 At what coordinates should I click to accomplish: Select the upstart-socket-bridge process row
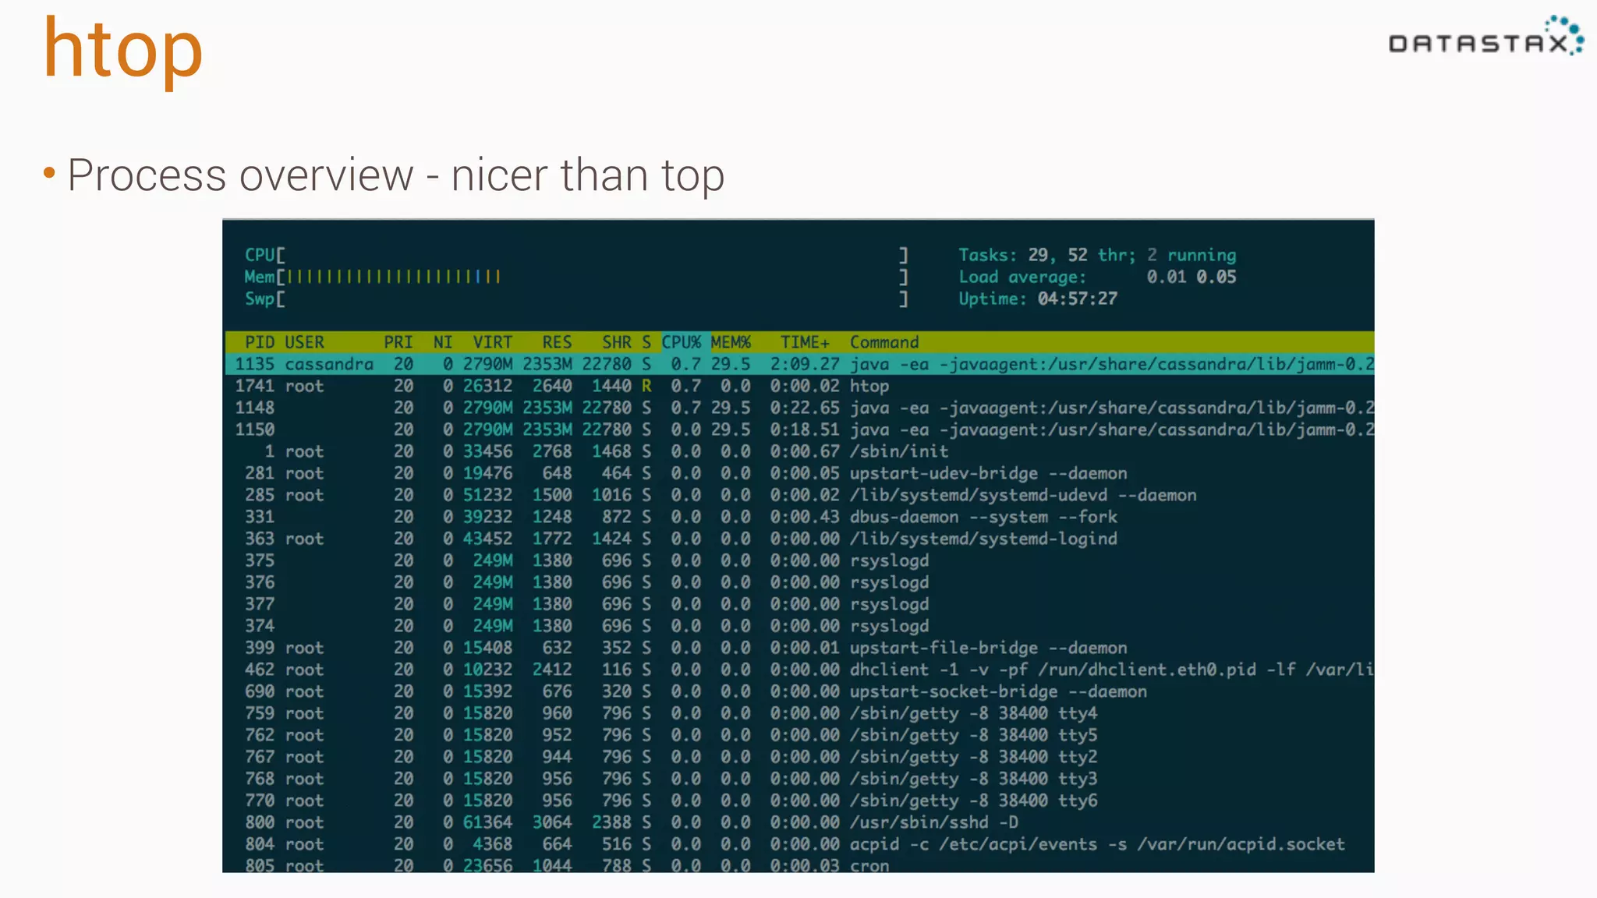coord(799,691)
